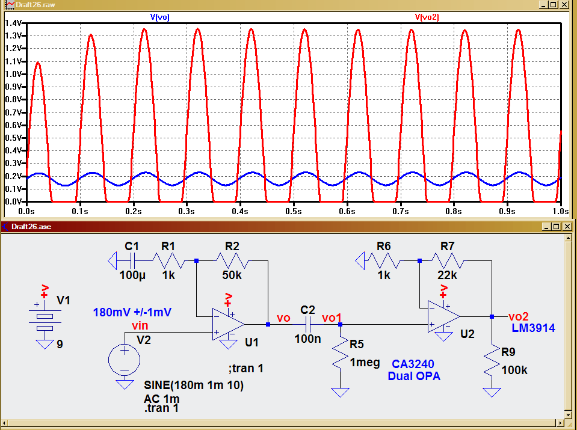Select the ground symbol below R5
Screen dimensions: 577x430
pyautogui.click(x=340, y=392)
